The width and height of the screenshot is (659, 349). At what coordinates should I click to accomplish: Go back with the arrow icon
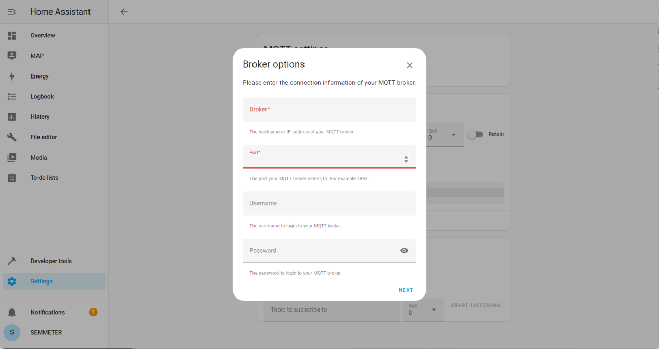click(x=124, y=12)
